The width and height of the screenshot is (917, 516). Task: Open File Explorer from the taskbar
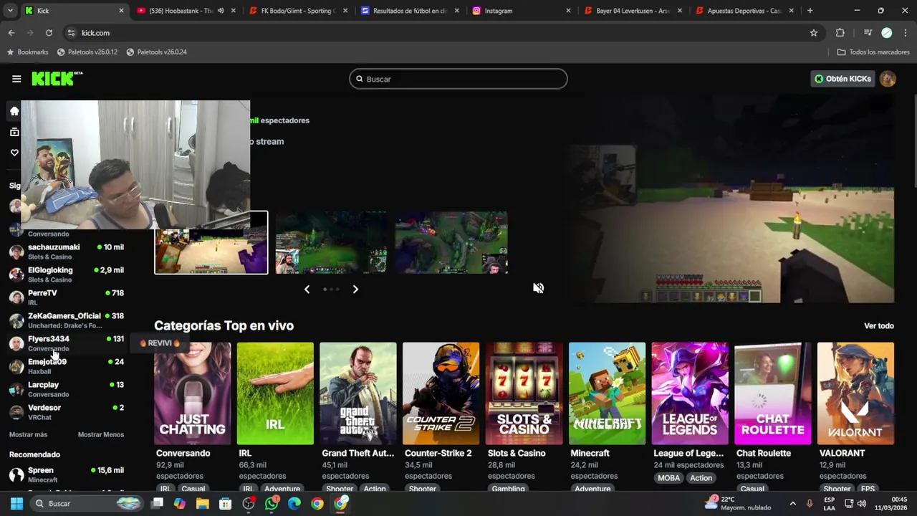point(203,504)
